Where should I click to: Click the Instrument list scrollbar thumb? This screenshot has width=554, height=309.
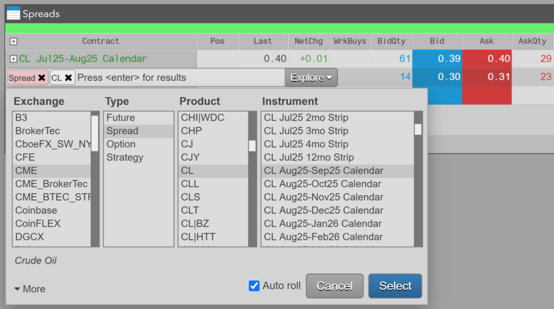click(x=418, y=130)
